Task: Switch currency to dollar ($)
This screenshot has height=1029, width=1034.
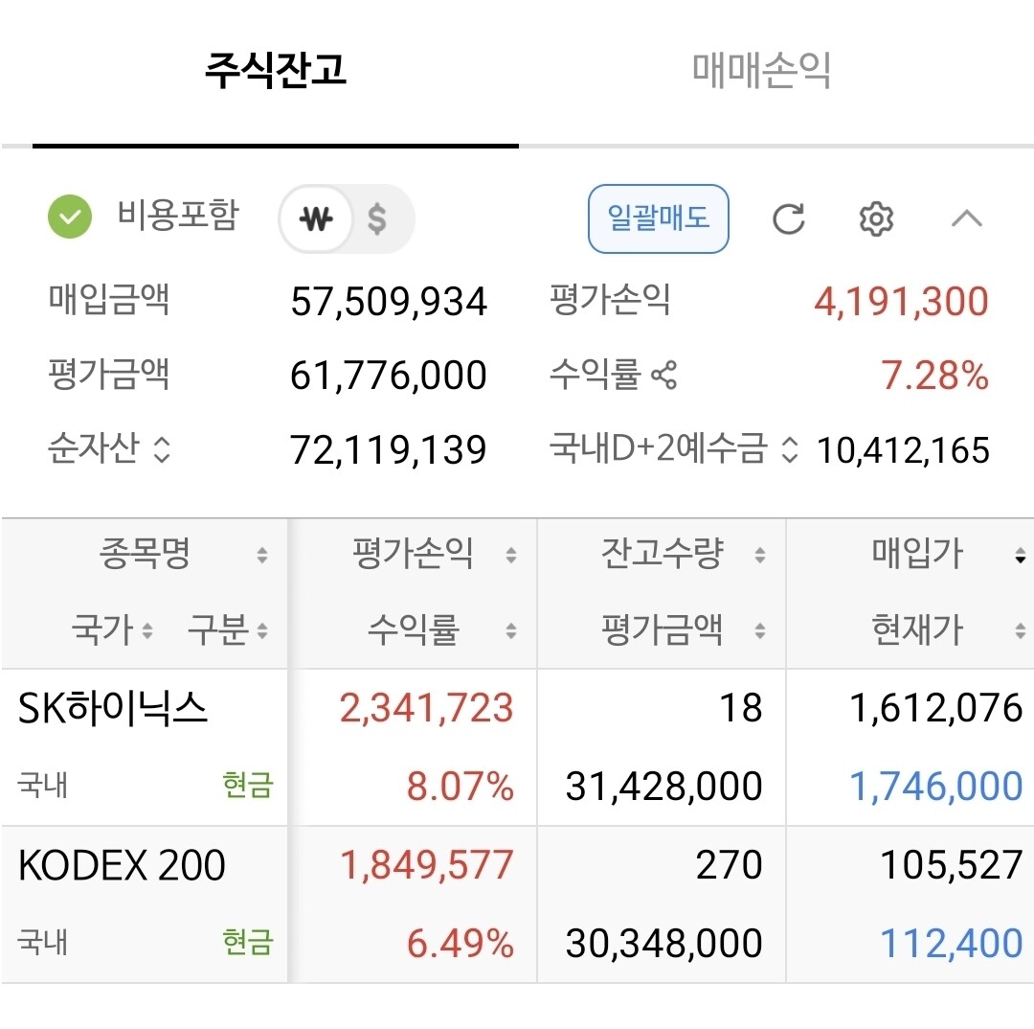Action: (377, 218)
